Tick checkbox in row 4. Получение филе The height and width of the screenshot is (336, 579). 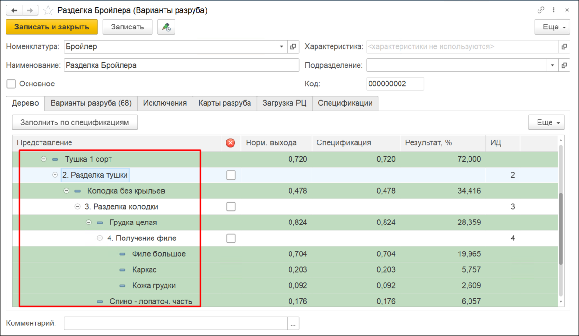point(231,238)
